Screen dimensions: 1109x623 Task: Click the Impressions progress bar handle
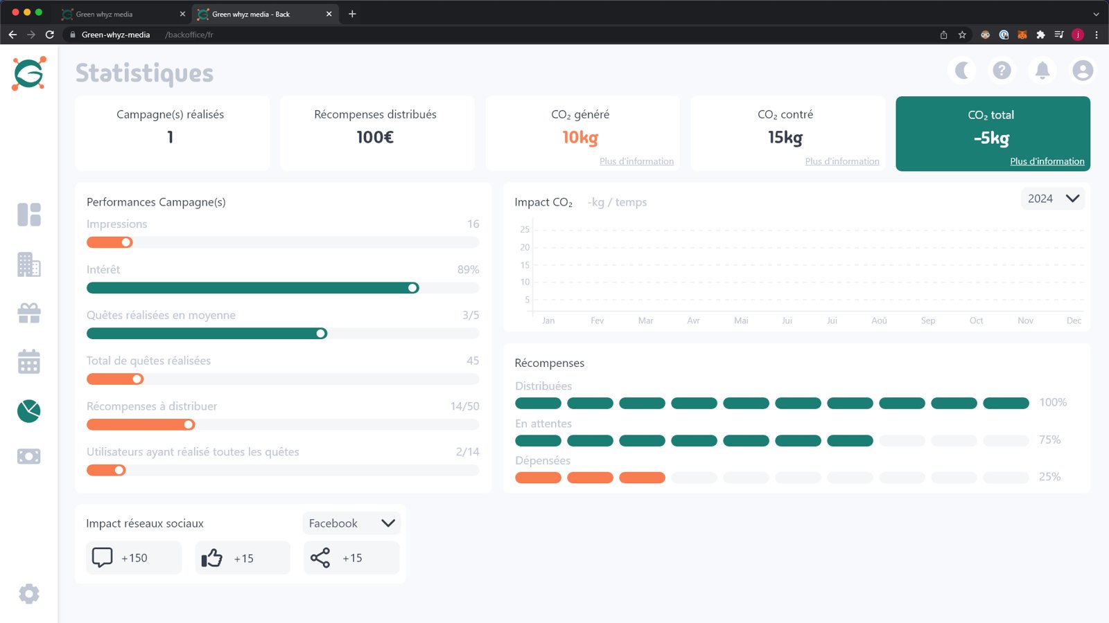tap(127, 242)
